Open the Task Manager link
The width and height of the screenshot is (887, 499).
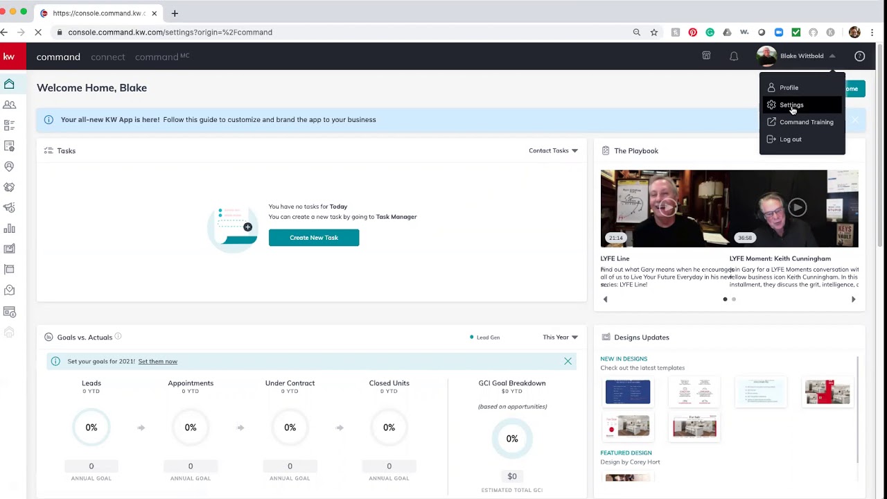coord(396,217)
